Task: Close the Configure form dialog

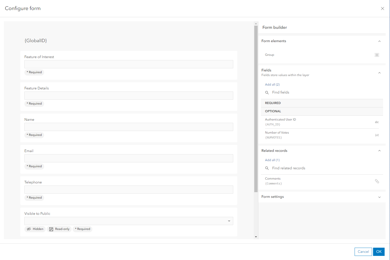Action: [x=382, y=8]
